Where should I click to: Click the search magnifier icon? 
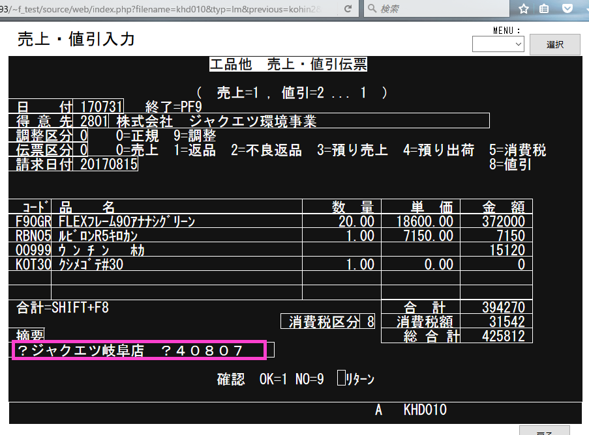point(371,9)
